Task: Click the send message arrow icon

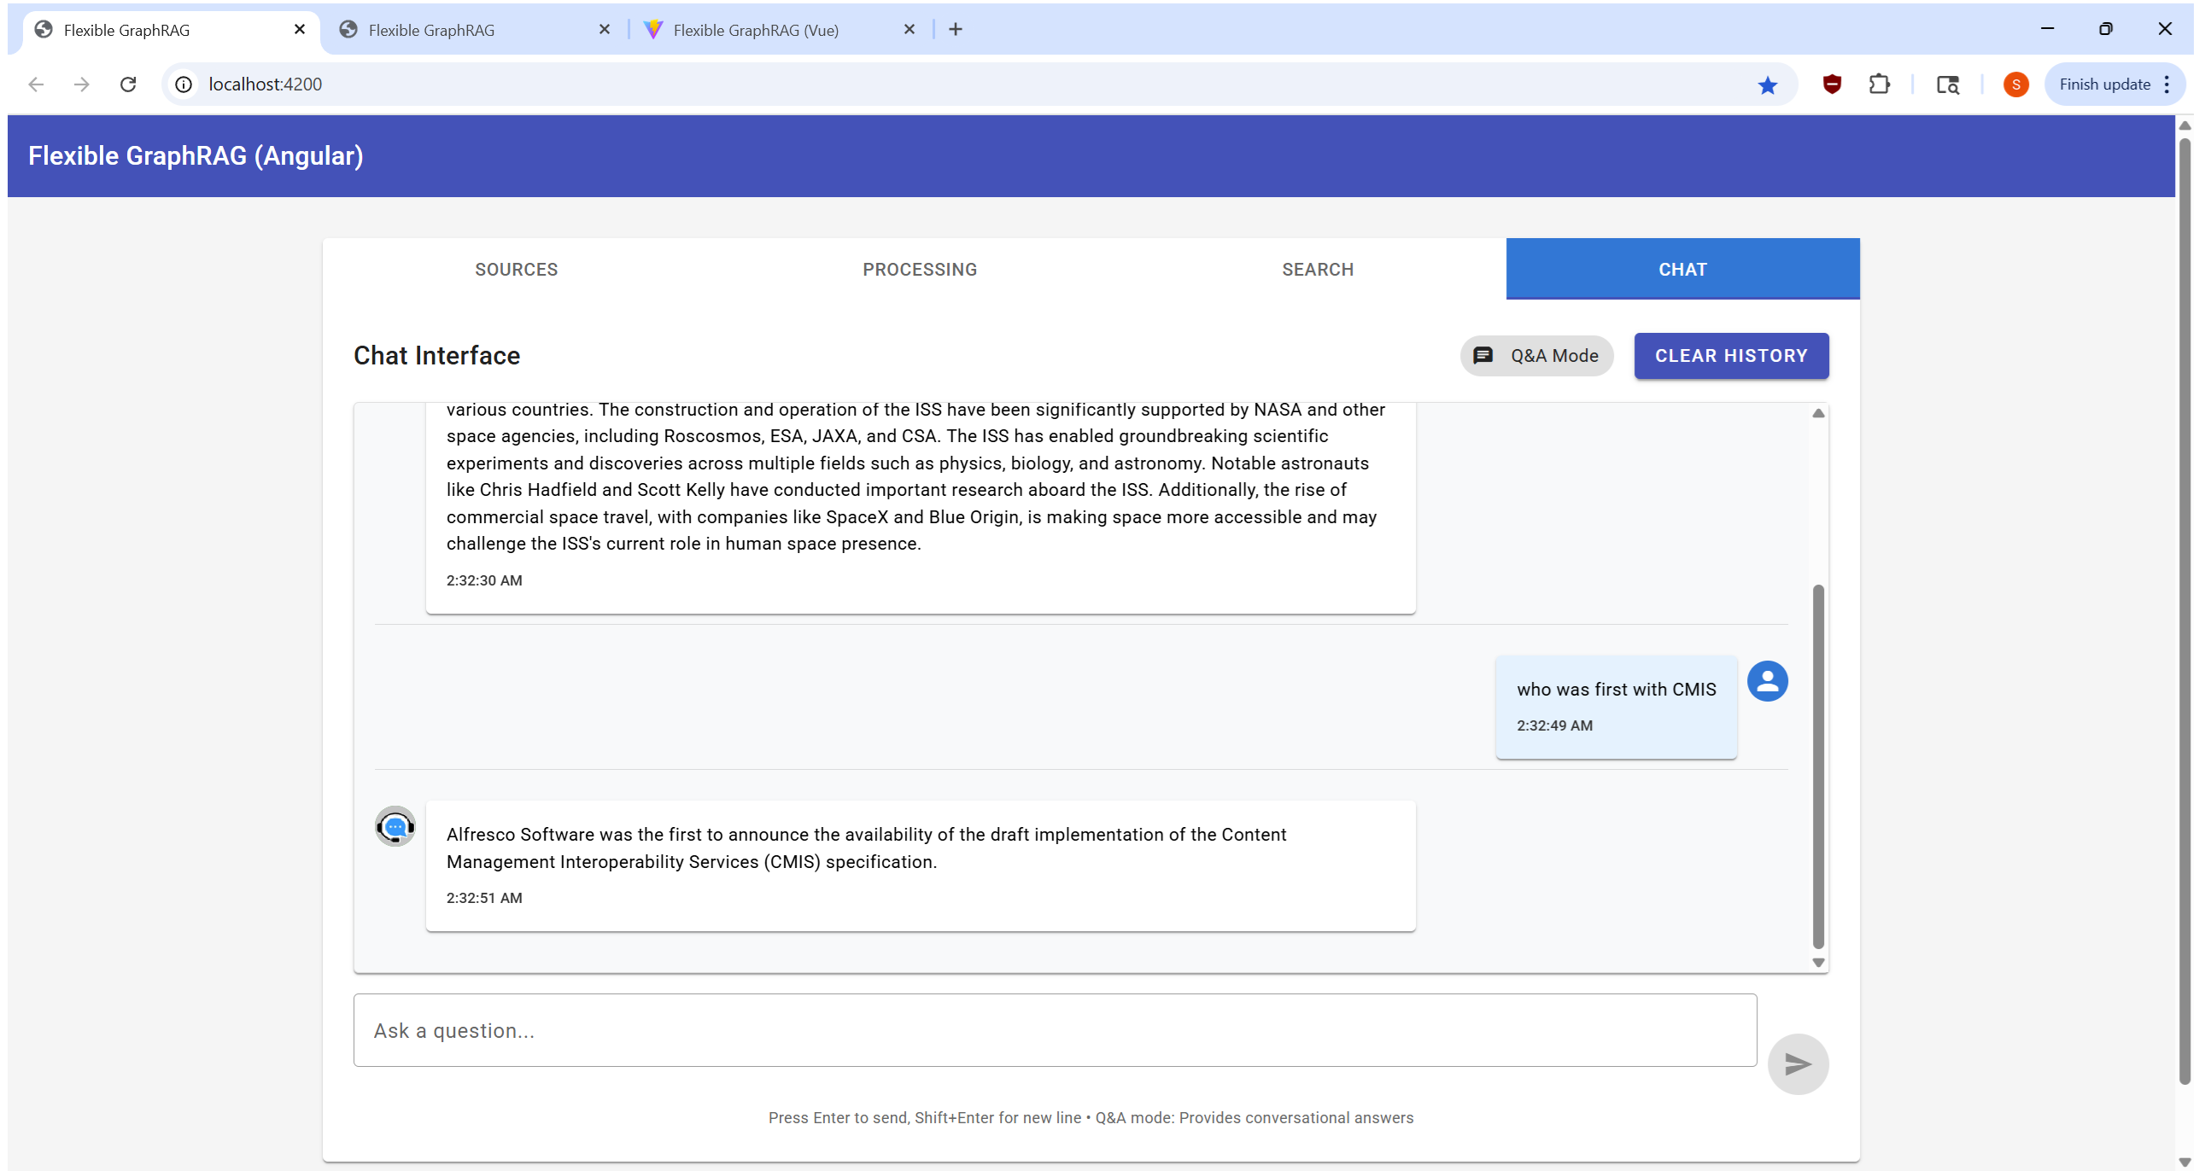Action: [x=1797, y=1063]
